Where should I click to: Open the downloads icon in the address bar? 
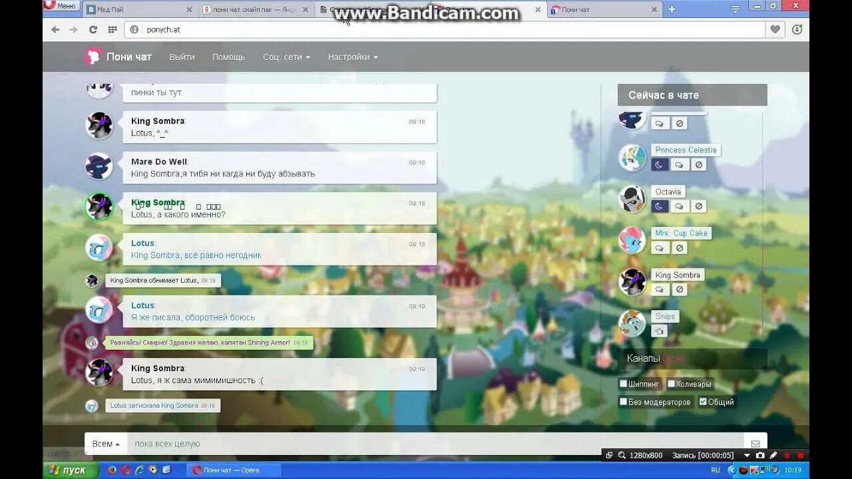click(x=797, y=29)
